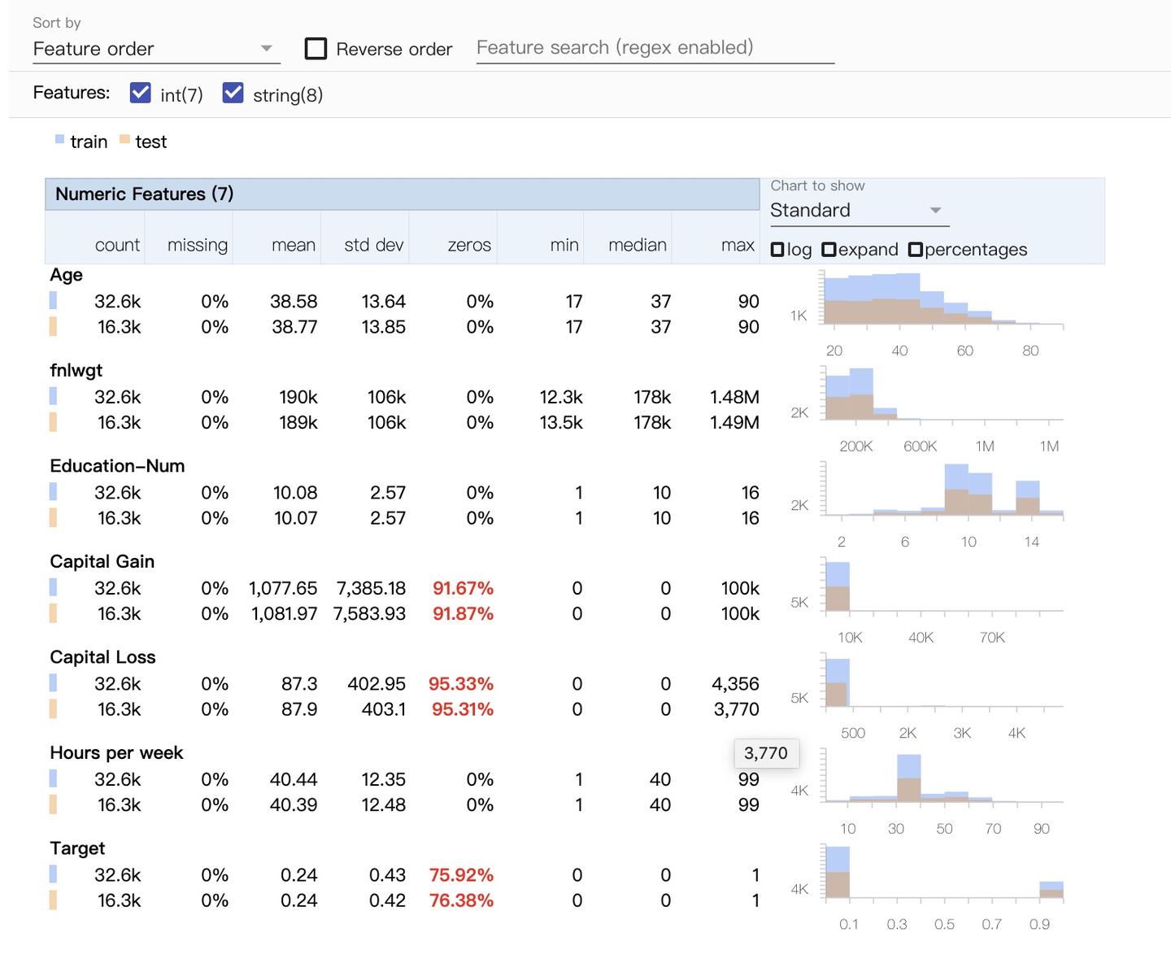Open the Sort by Feature order dropdown
Screen dimensions: 1171x959
click(x=155, y=49)
